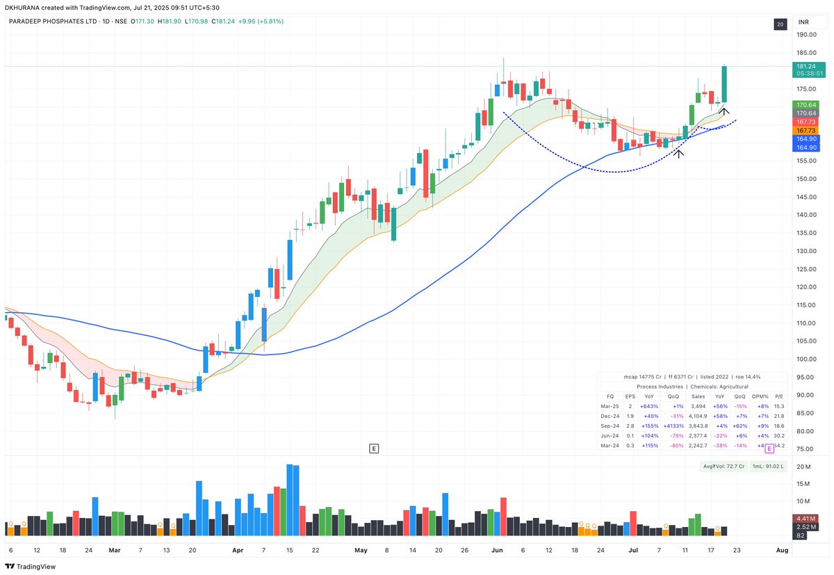
Task: Click the Jun-24 quarter row label
Action: 610,435
